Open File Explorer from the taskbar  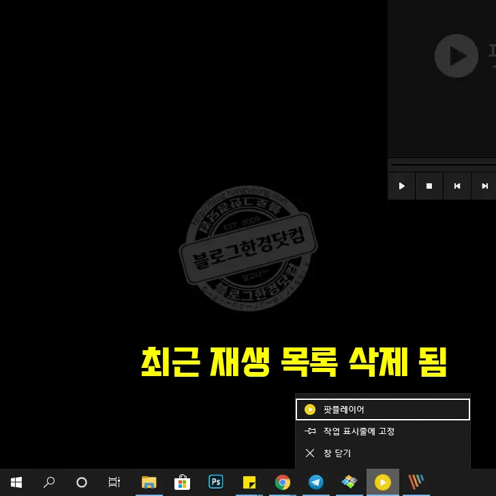click(149, 482)
